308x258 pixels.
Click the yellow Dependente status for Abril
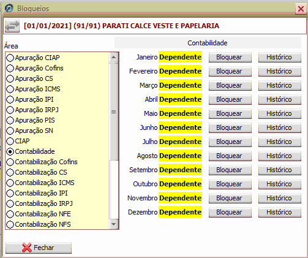pos(180,99)
